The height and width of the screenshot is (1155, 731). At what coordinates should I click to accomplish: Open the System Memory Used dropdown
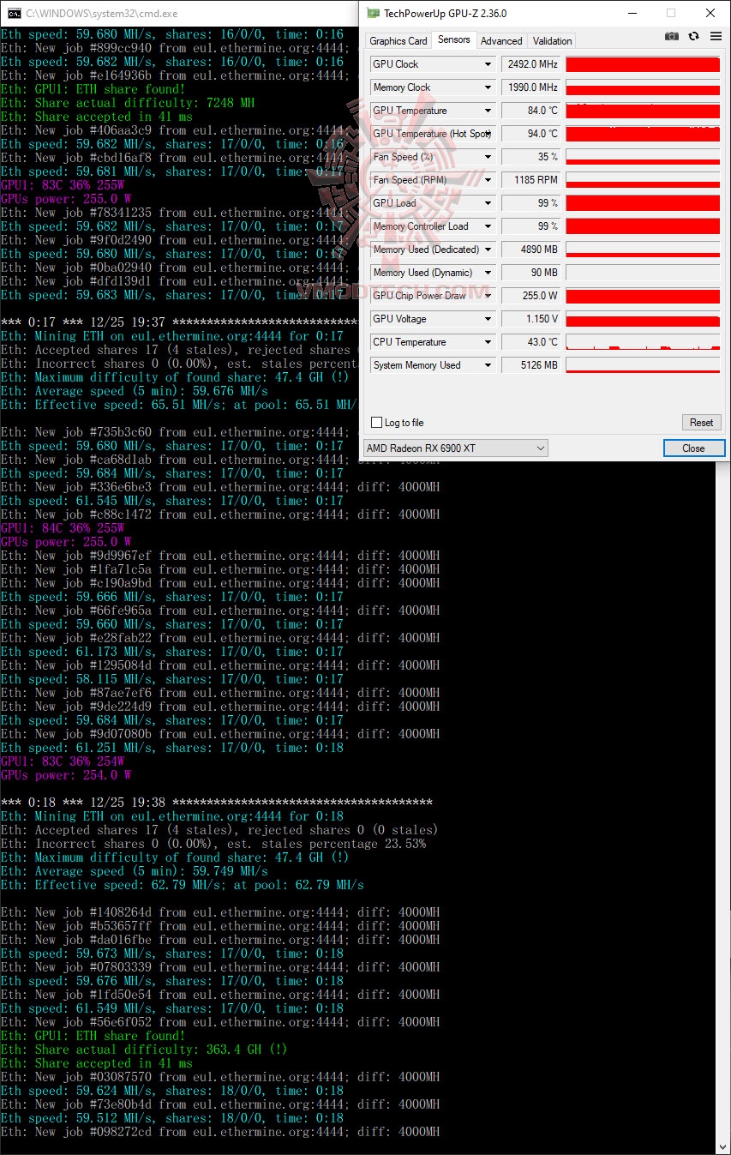tap(488, 365)
